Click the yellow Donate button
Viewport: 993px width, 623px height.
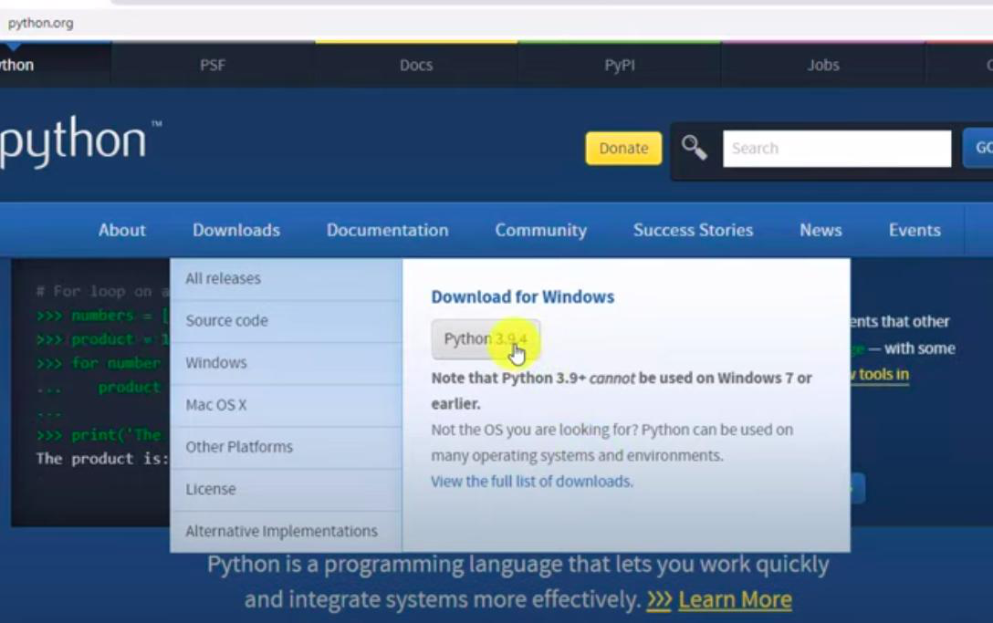pyautogui.click(x=623, y=148)
